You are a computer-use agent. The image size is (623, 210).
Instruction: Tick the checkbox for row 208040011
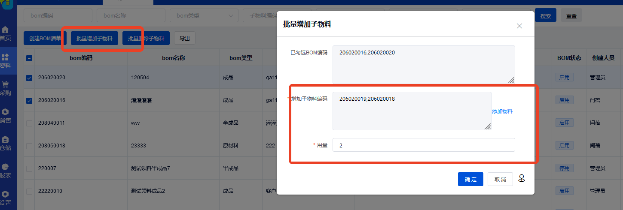[29, 123]
